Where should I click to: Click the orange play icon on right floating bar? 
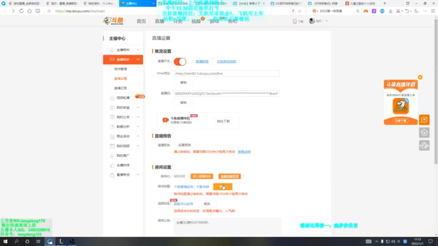point(424,120)
